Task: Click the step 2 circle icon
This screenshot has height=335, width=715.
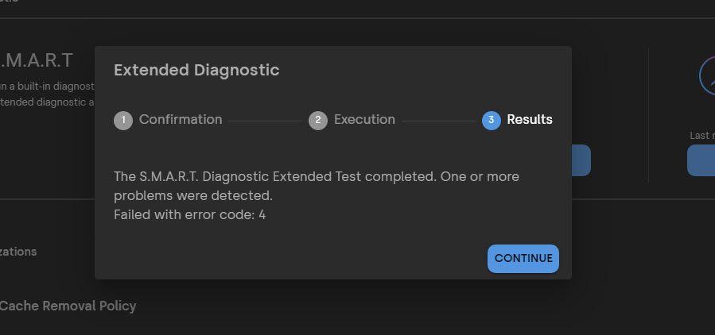Action: pos(317,120)
